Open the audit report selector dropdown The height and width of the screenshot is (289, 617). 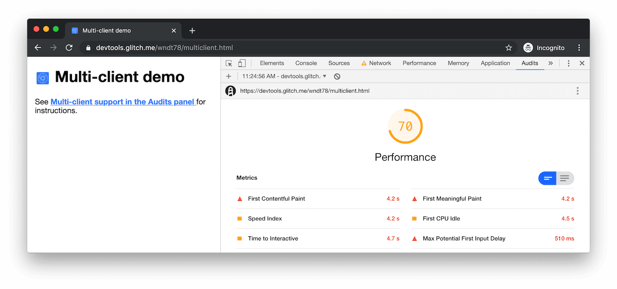click(x=325, y=76)
